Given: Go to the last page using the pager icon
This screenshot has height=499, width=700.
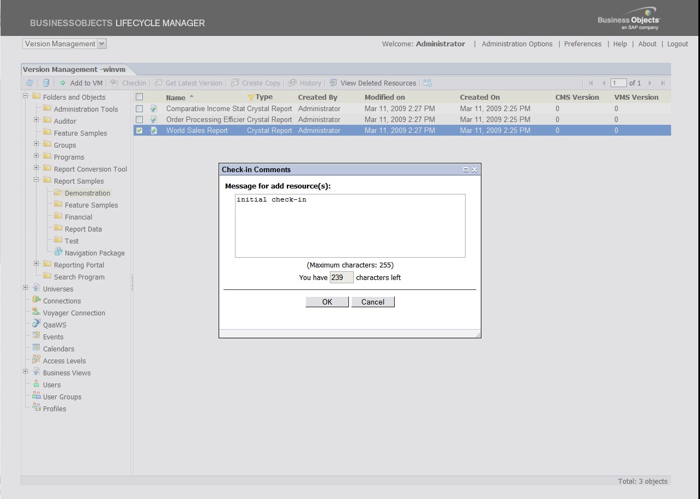Looking at the screenshot, I should pos(663,83).
